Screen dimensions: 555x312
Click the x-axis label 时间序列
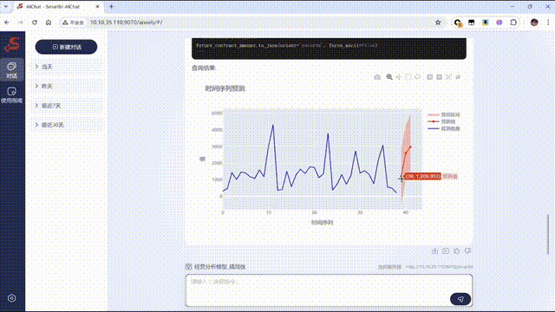coord(322,223)
